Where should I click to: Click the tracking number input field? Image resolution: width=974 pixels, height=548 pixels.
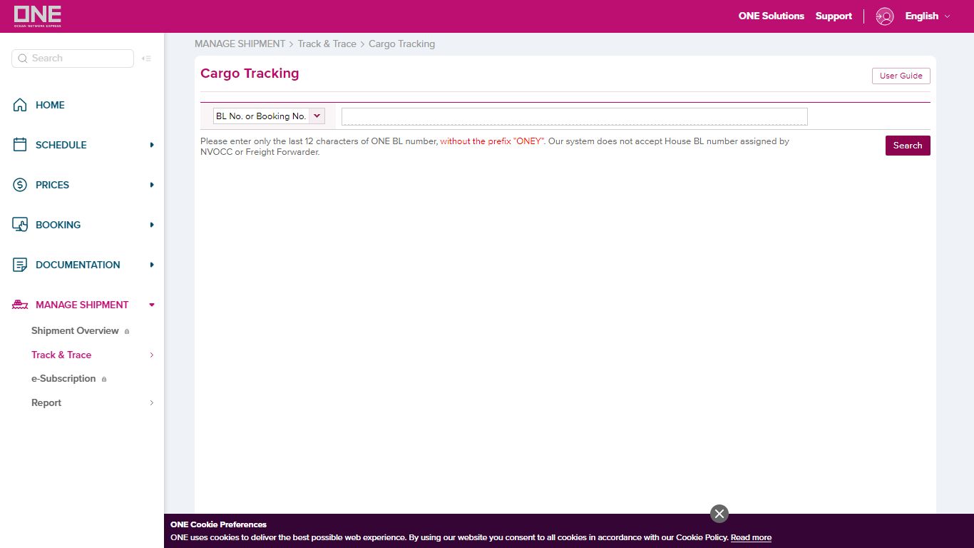pos(575,116)
